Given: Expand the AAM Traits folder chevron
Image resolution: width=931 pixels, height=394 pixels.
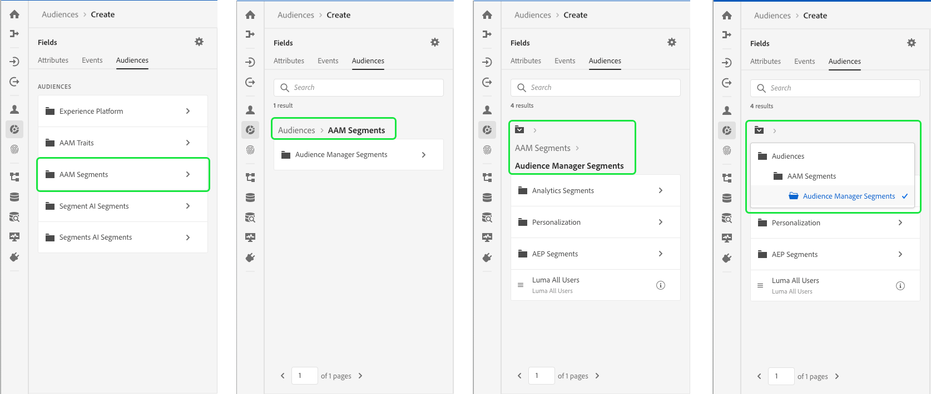Looking at the screenshot, I should click(188, 143).
